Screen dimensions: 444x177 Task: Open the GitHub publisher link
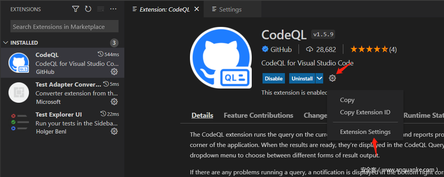[281, 50]
